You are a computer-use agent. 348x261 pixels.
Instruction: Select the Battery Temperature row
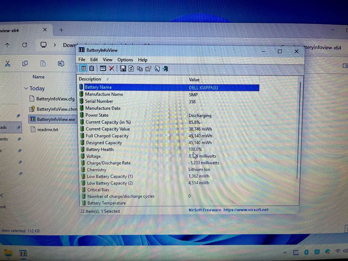click(x=169, y=203)
